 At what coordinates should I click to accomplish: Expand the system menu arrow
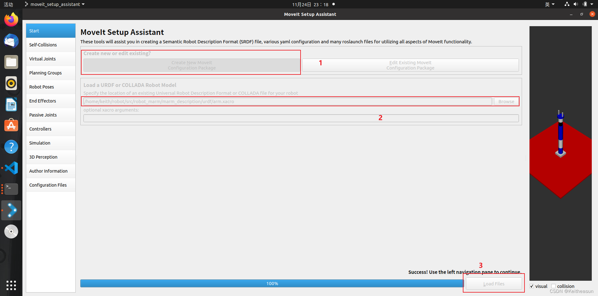pos(592,4)
